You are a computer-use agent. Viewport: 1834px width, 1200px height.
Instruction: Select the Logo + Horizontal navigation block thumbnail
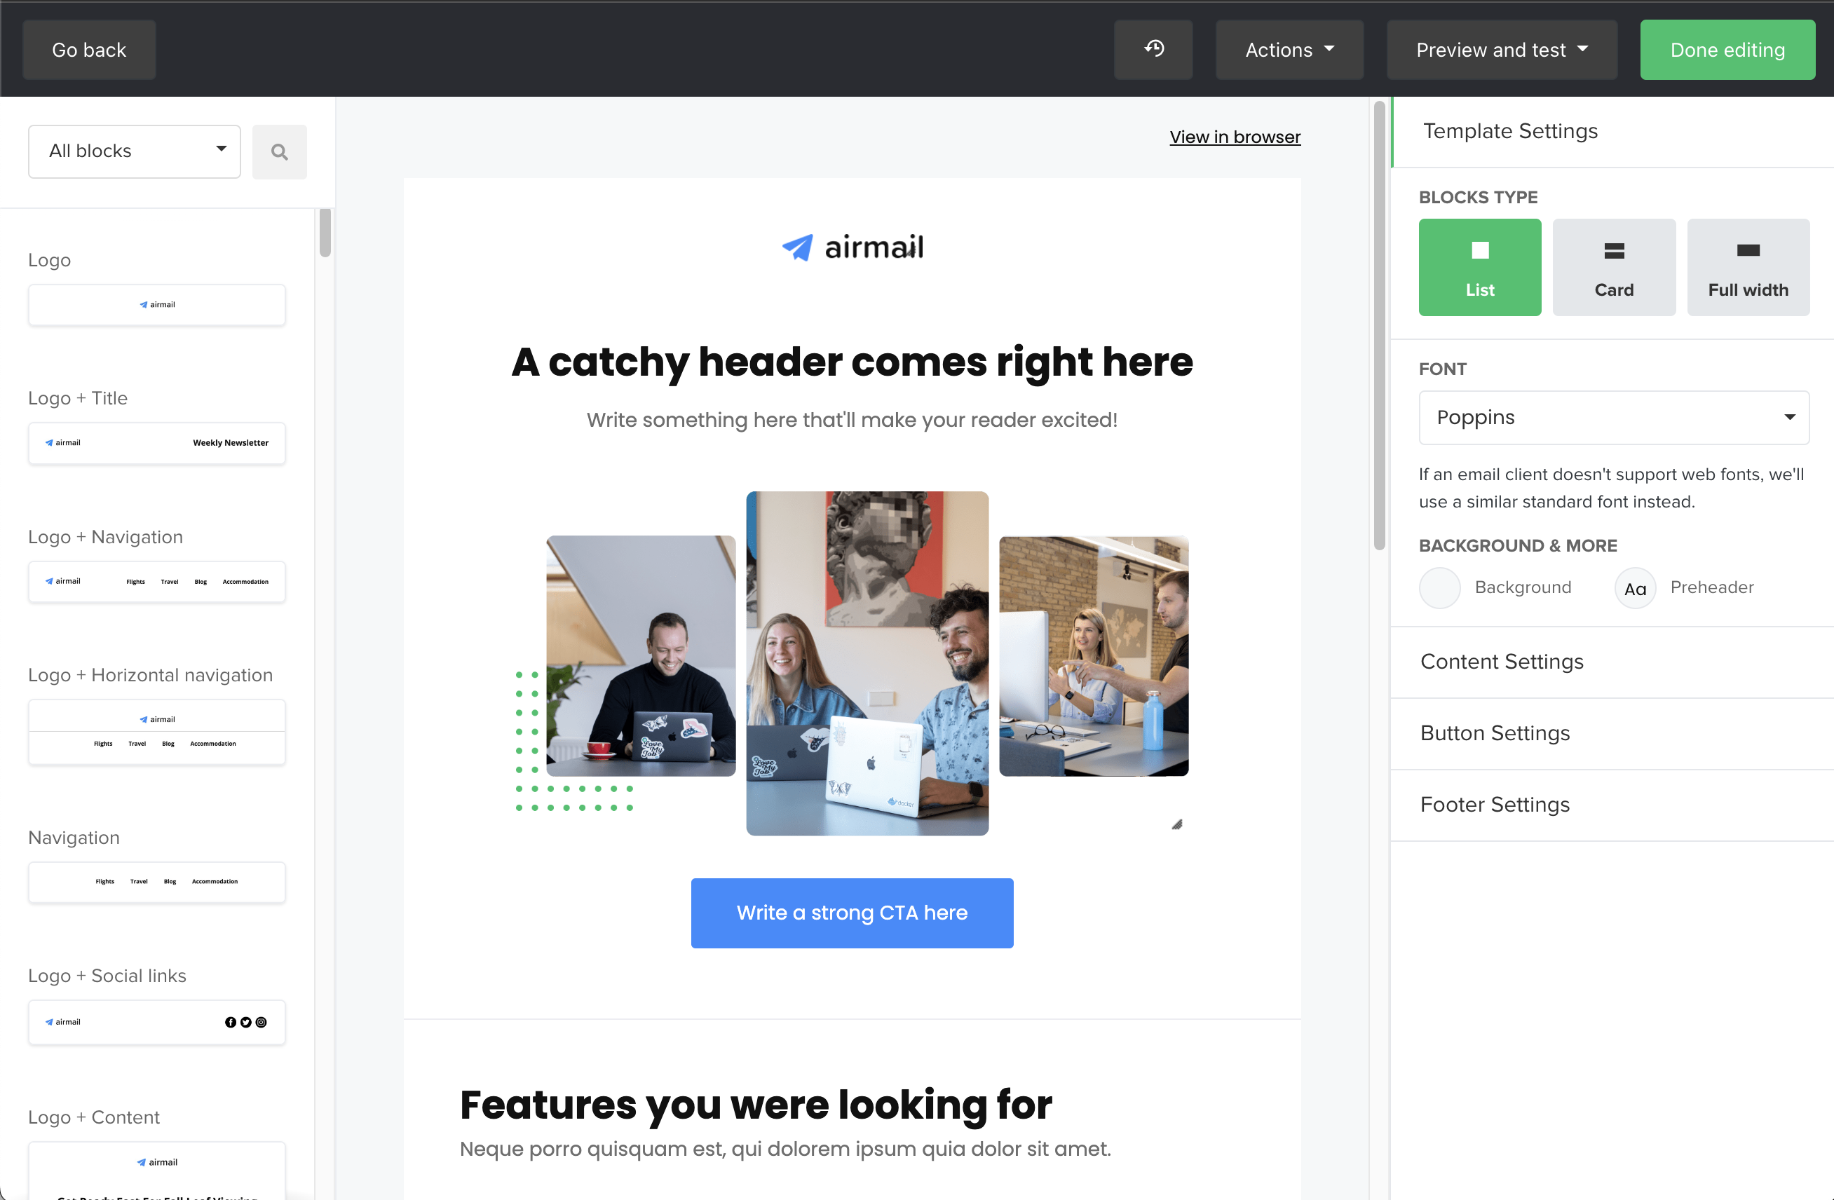pos(157,732)
